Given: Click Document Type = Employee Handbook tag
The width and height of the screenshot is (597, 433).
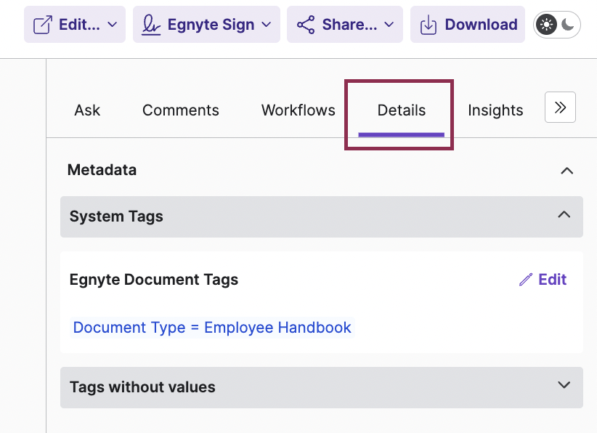Looking at the screenshot, I should [212, 328].
